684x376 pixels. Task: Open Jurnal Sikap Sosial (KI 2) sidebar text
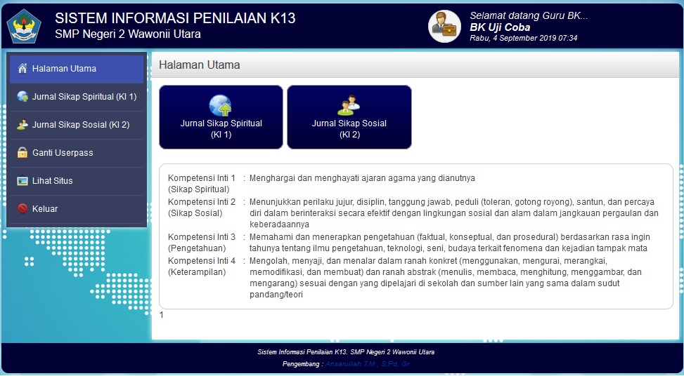81,125
